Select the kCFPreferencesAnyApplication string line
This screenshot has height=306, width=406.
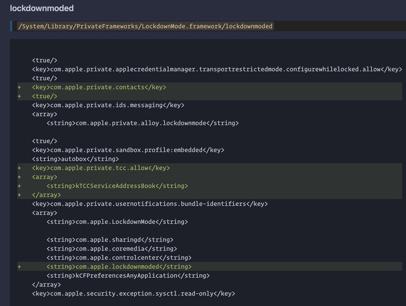click(128, 276)
